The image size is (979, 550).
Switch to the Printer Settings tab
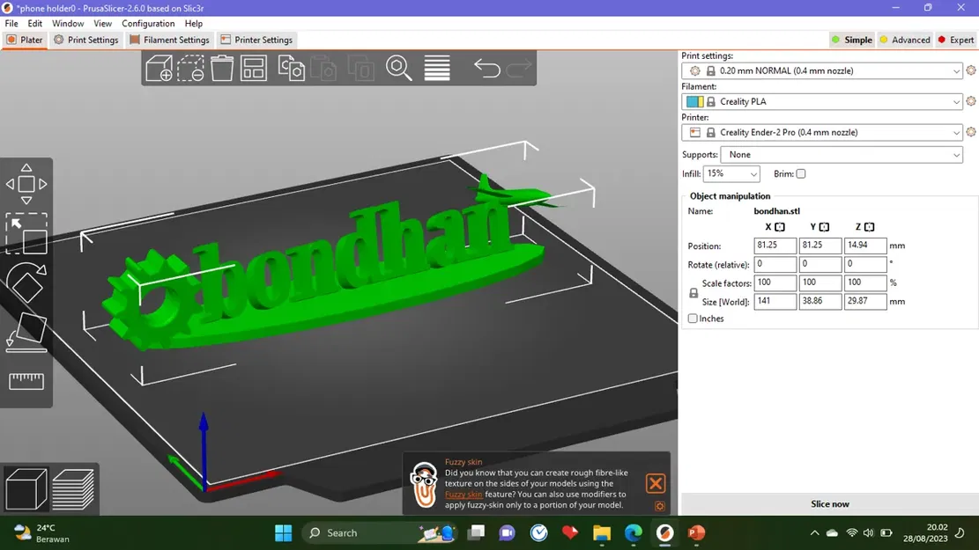pyautogui.click(x=256, y=40)
